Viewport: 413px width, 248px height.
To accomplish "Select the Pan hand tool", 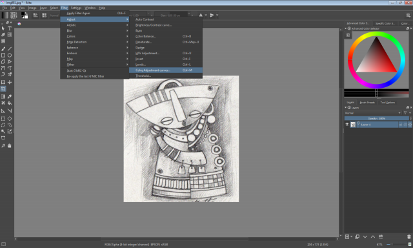I will click(10, 146).
